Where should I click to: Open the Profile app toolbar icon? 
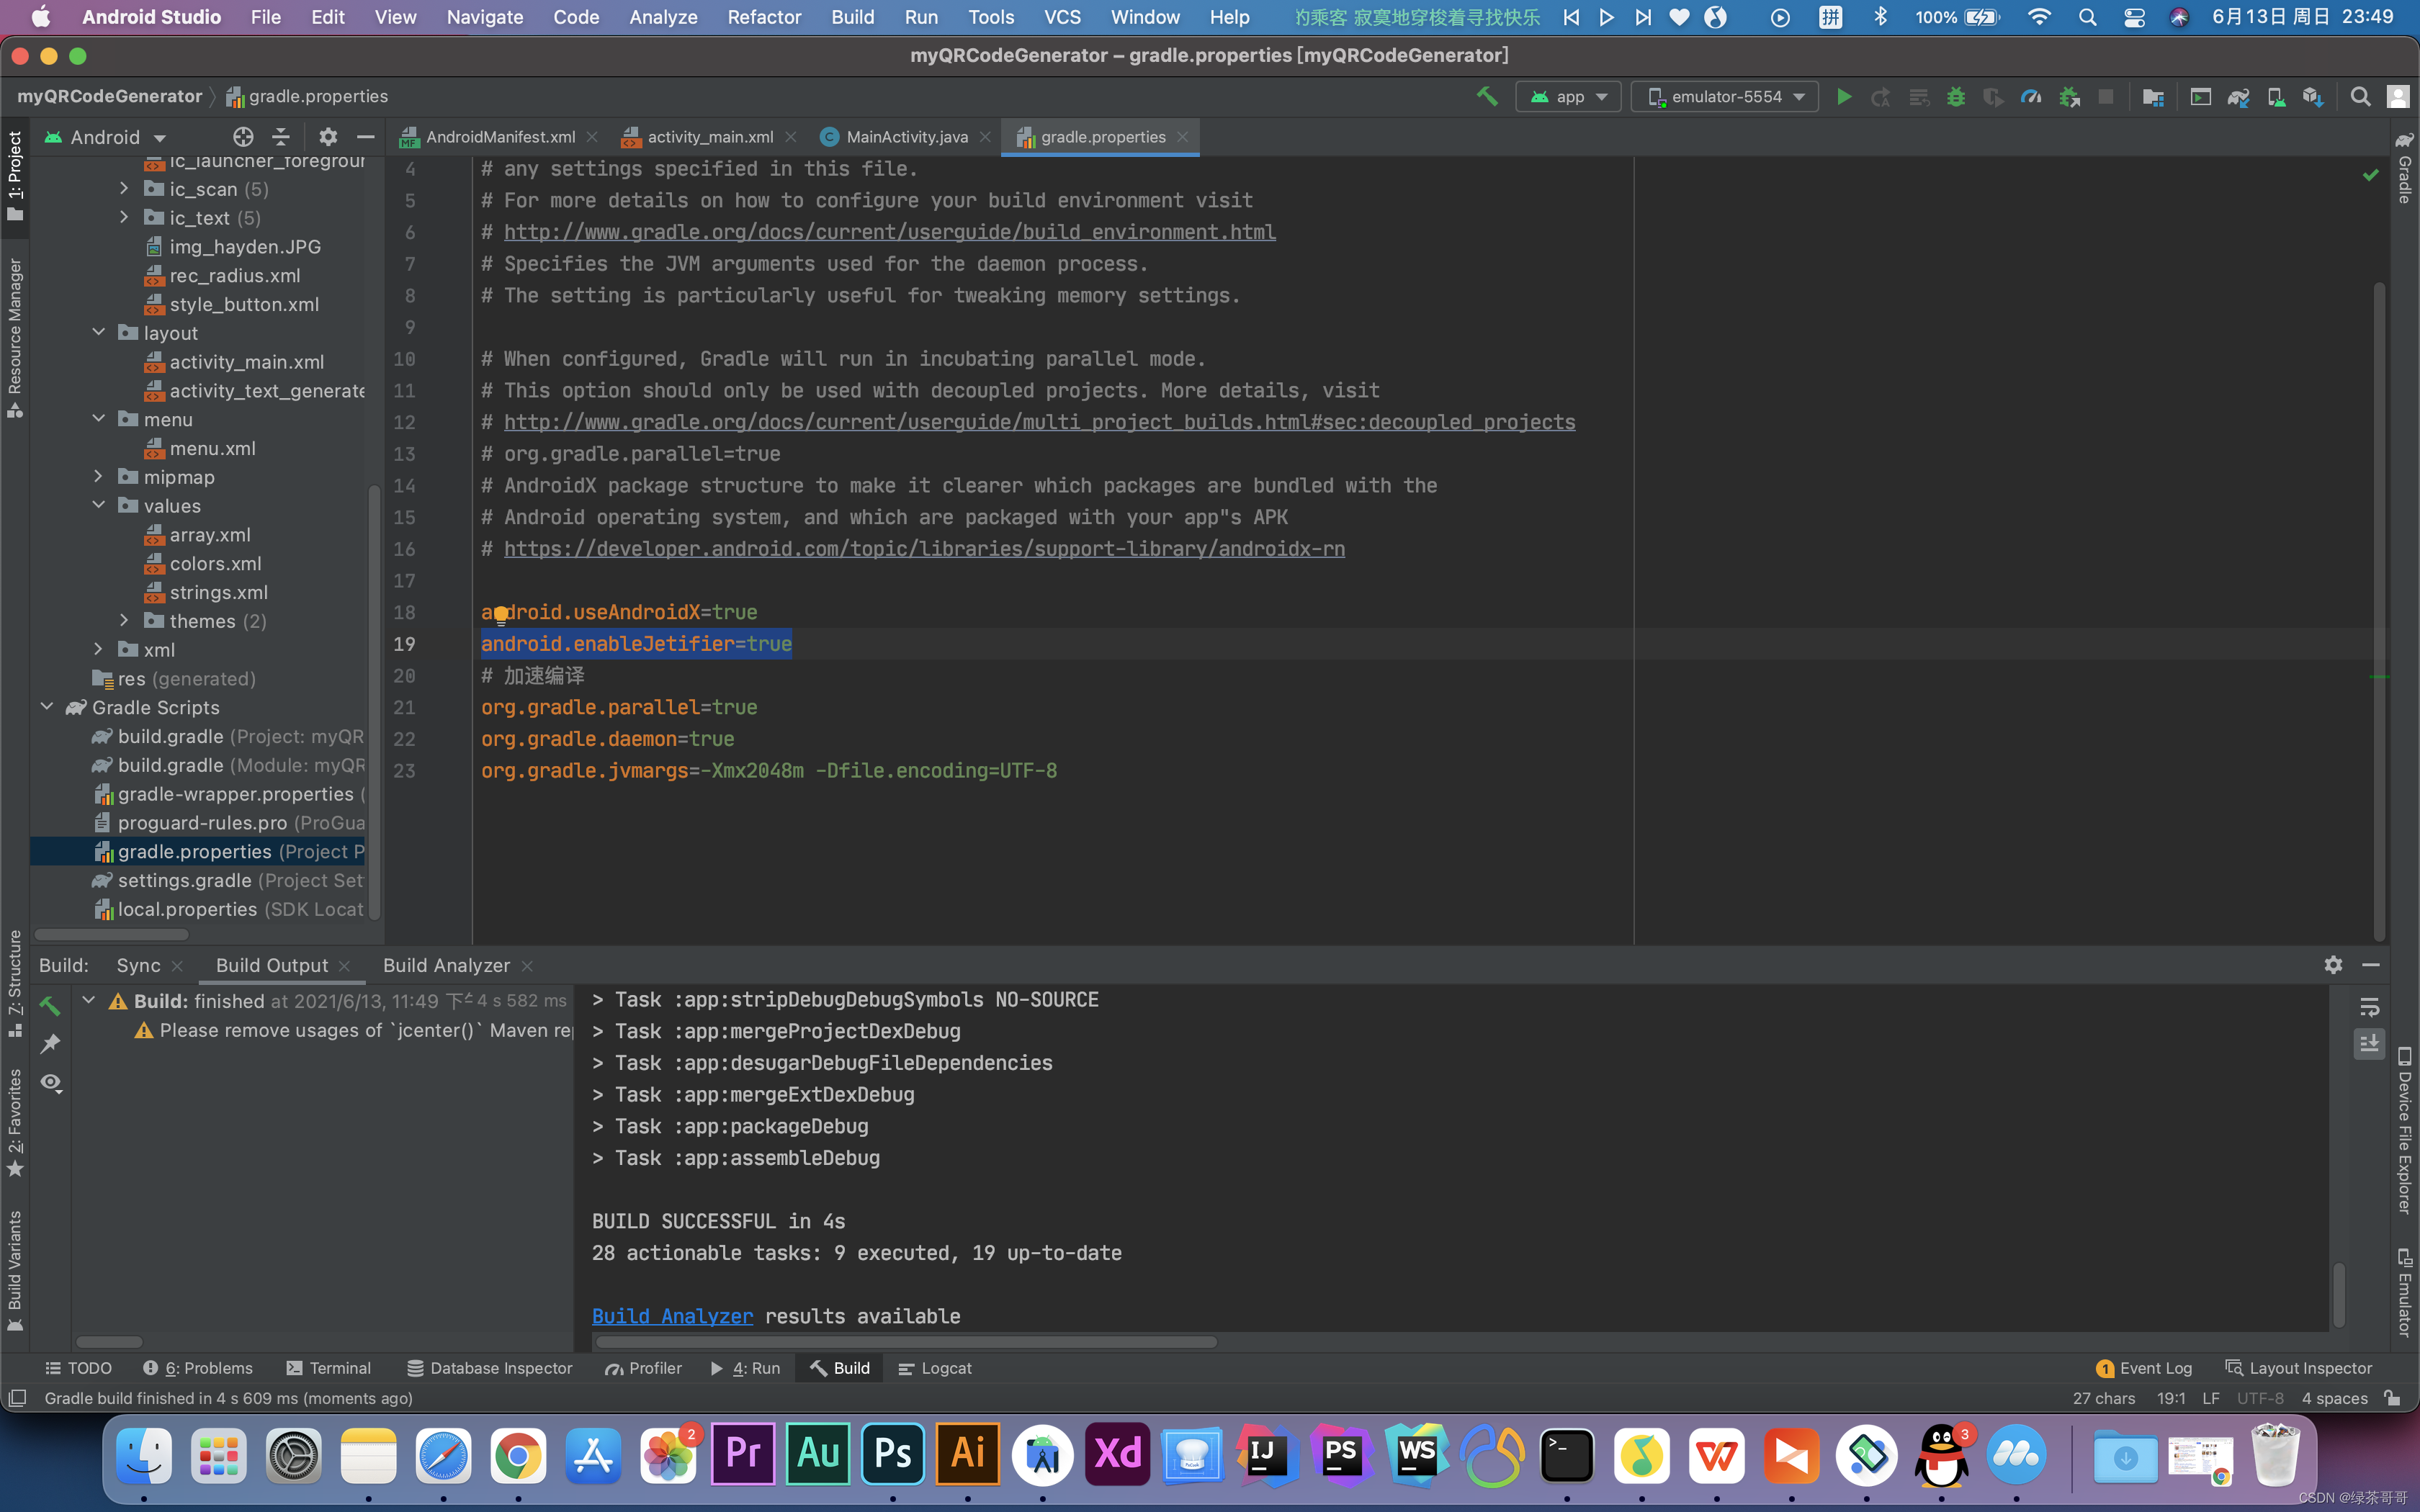tap(2031, 97)
